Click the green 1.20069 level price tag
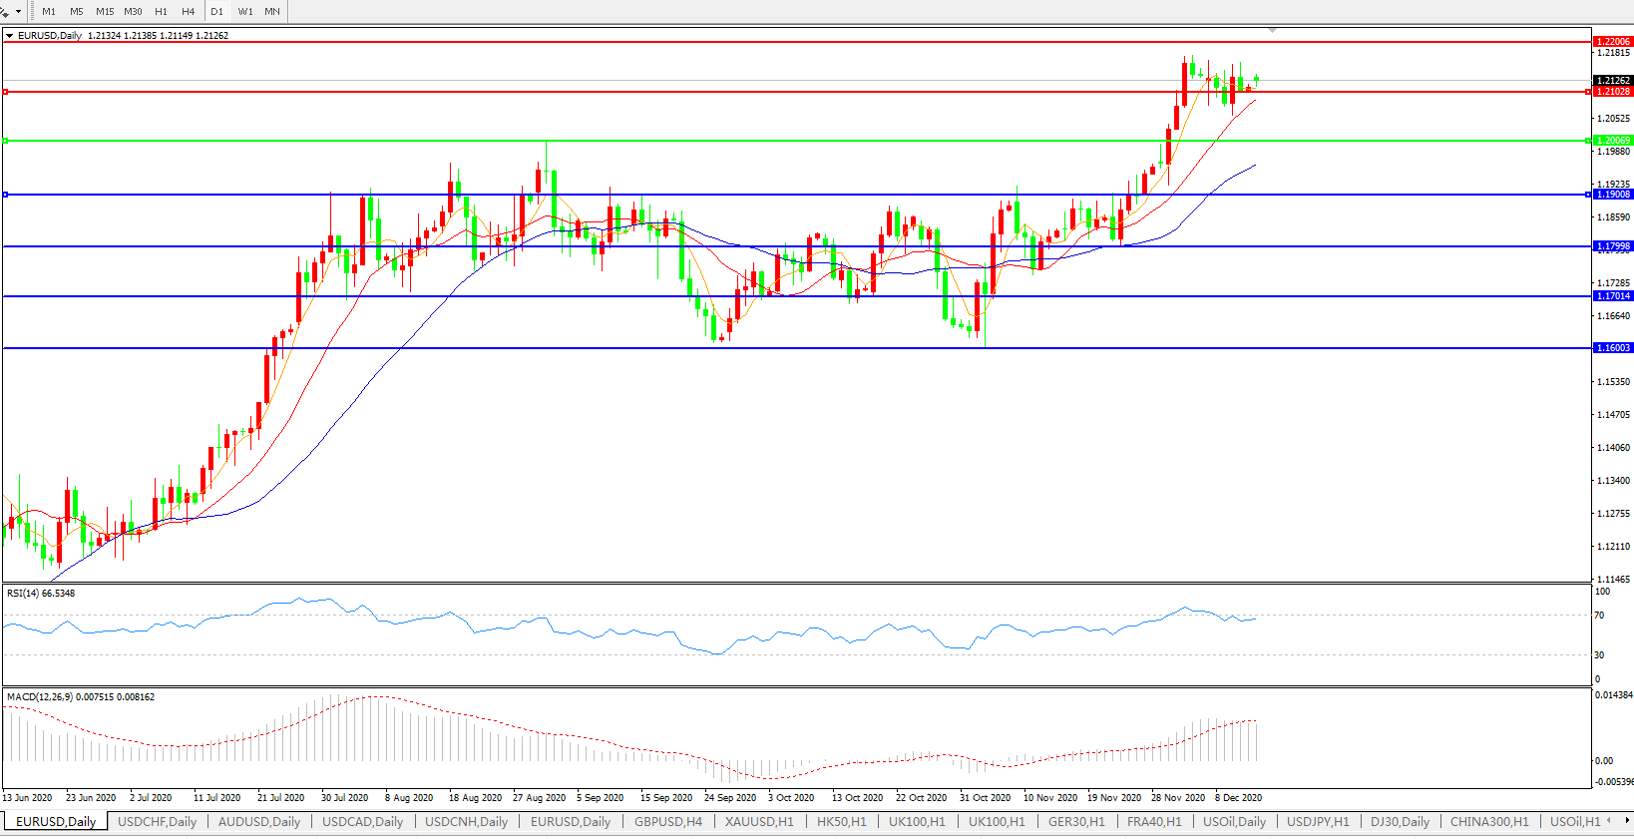1634x839 pixels. tap(1613, 141)
